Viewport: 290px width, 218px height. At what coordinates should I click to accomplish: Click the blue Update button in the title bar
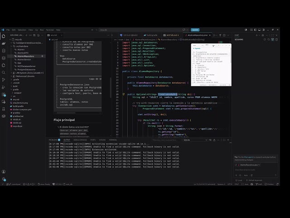point(195,30)
